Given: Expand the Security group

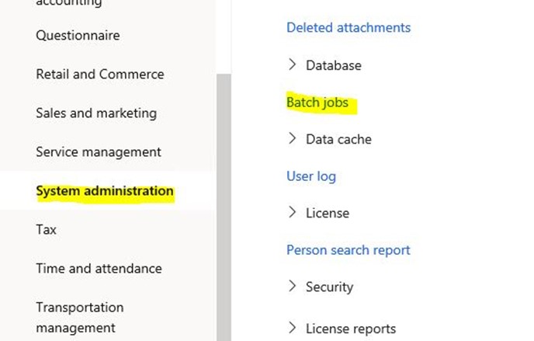Looking at the screenshot, I should (x=293, y=286).
